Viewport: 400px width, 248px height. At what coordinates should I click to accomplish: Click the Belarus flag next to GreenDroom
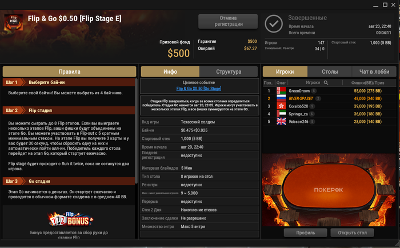[281, 91]
